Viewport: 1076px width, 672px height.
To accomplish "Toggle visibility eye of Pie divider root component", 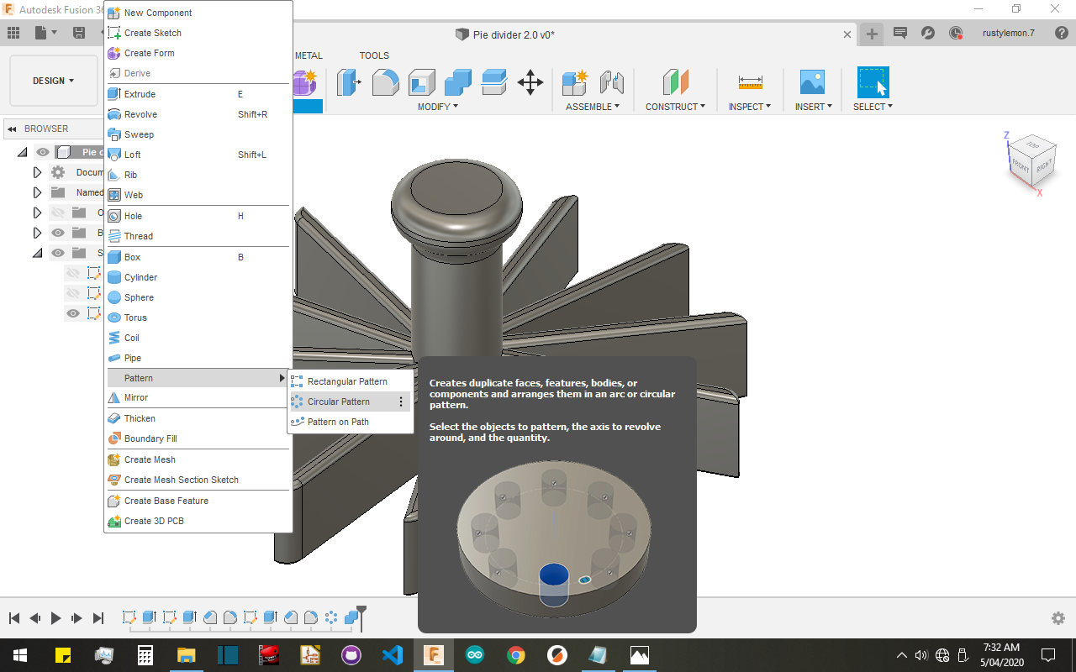I will (43, 152).
